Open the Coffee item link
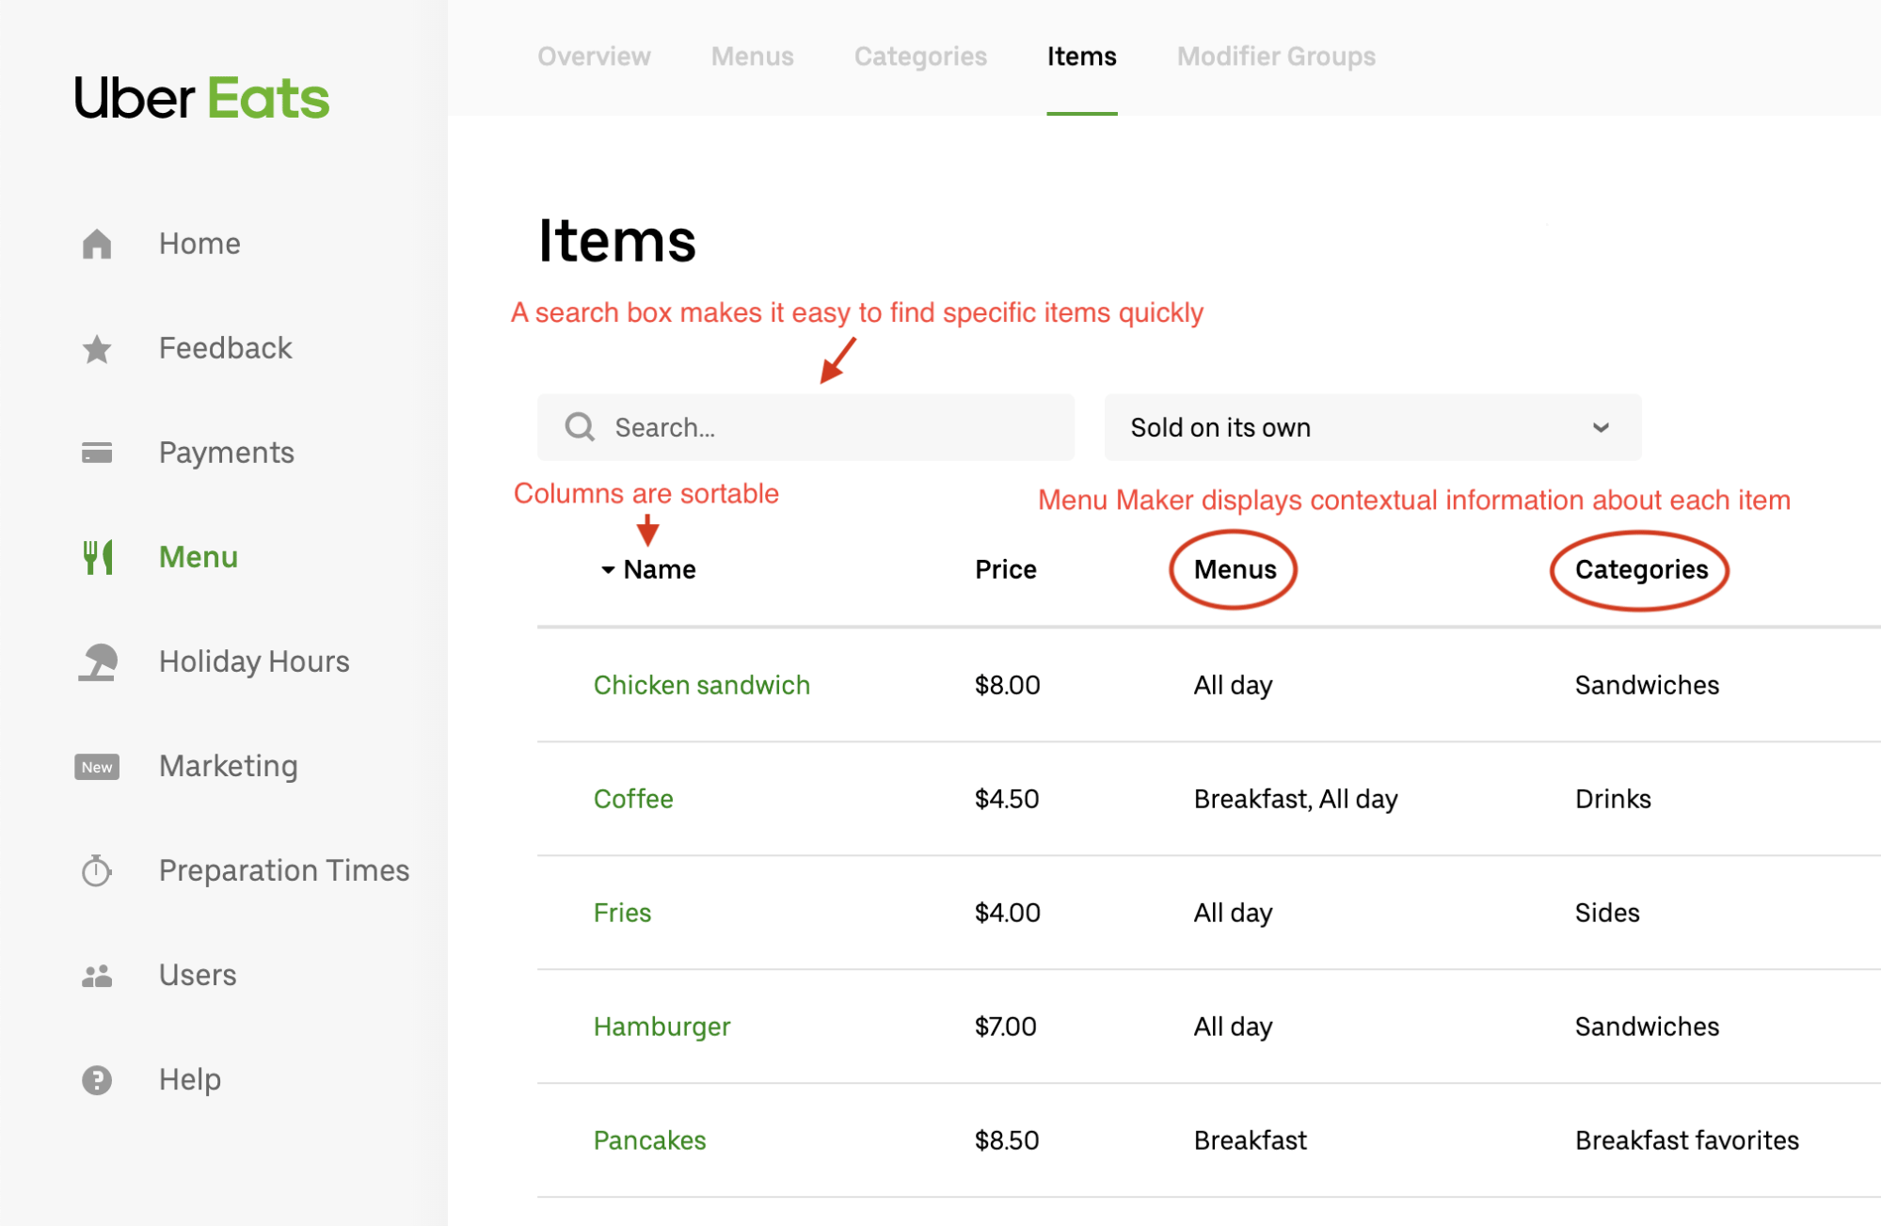This screenshot has width=1881, height=1226. pyautogui.click(x=633, y=799)
